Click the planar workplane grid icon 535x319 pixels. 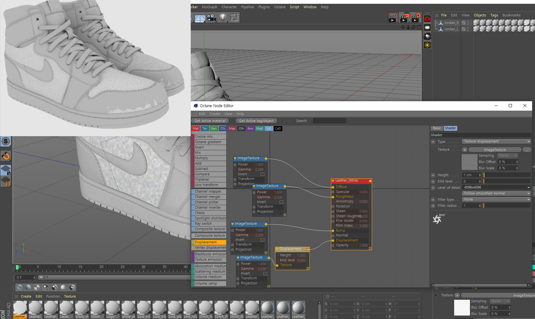(x=6, y=182)
